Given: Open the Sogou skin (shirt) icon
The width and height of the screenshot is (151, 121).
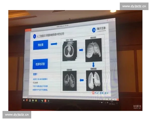Looking at the screenshot, I should [x=106, y=93].
